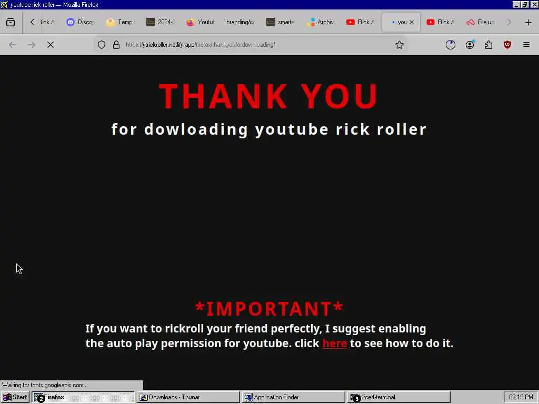Click 'for dowloading youtube rick roller' text
The width and height of the screenshot is (539, 404).
[x=269, y=129]
